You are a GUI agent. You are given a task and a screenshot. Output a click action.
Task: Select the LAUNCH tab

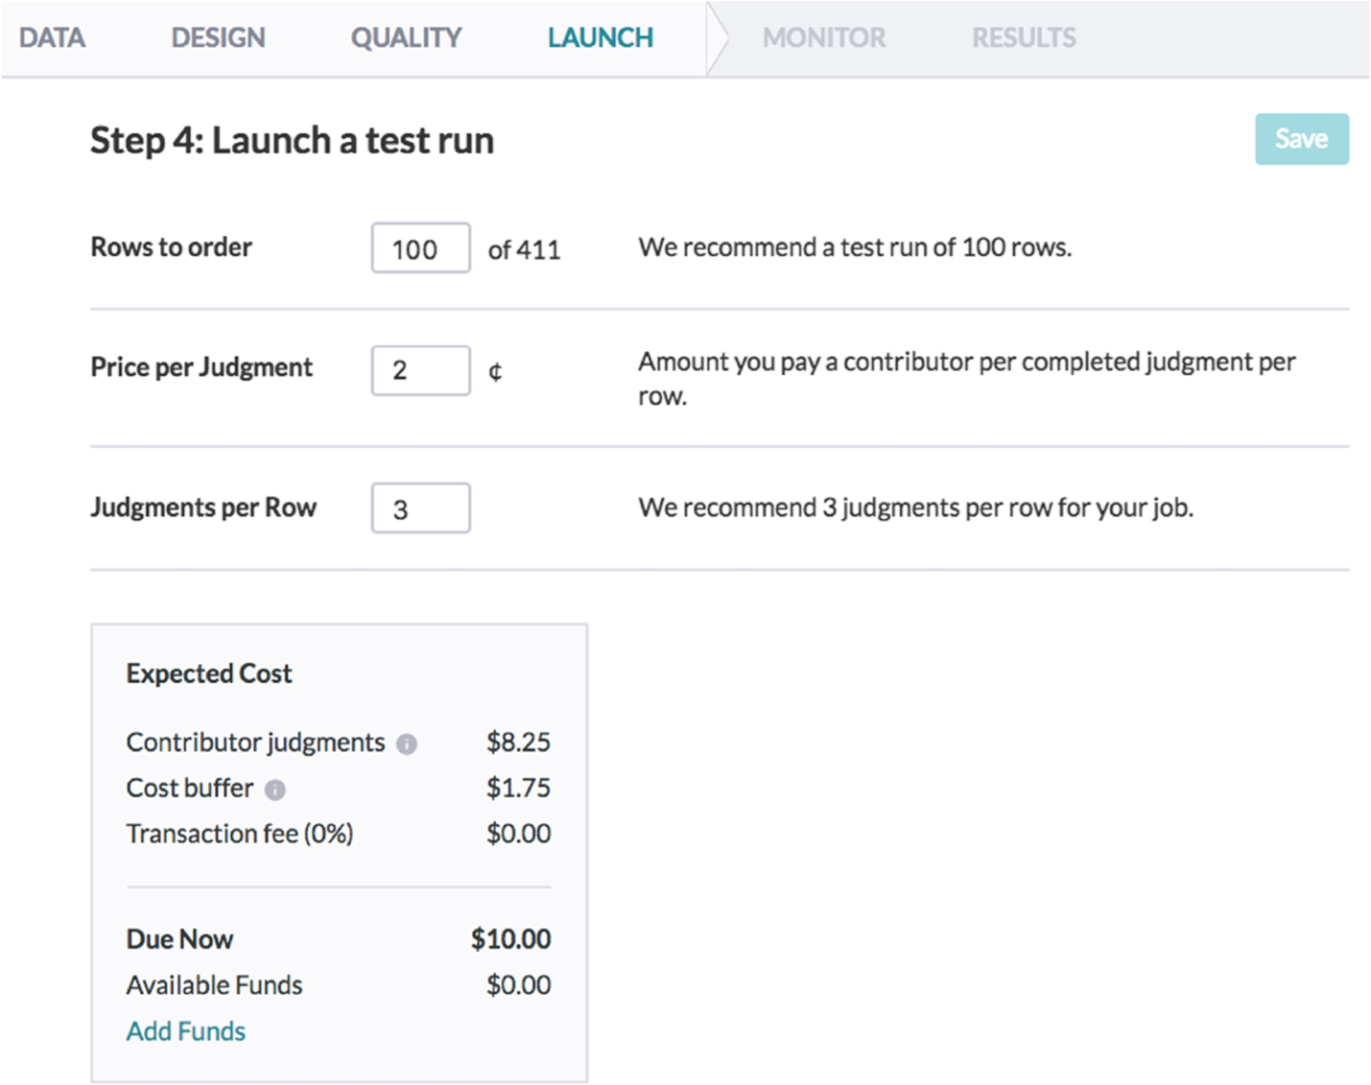click(x=601, y=37)
